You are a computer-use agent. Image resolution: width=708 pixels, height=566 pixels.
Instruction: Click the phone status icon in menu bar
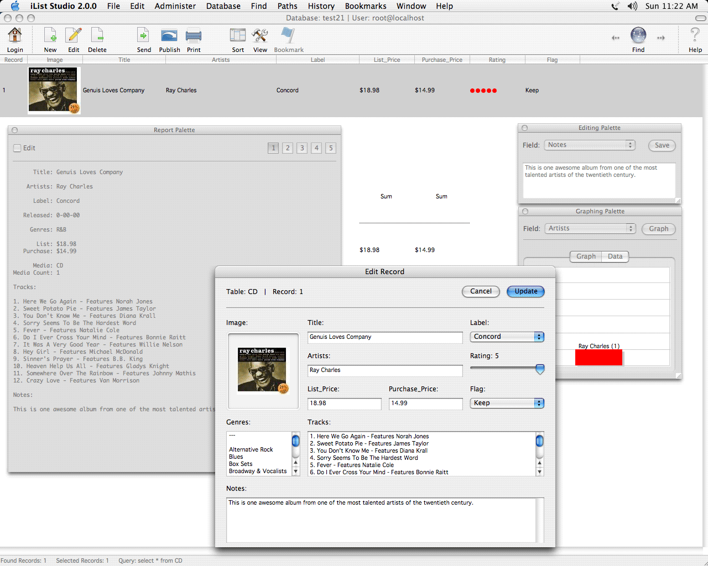615,6
